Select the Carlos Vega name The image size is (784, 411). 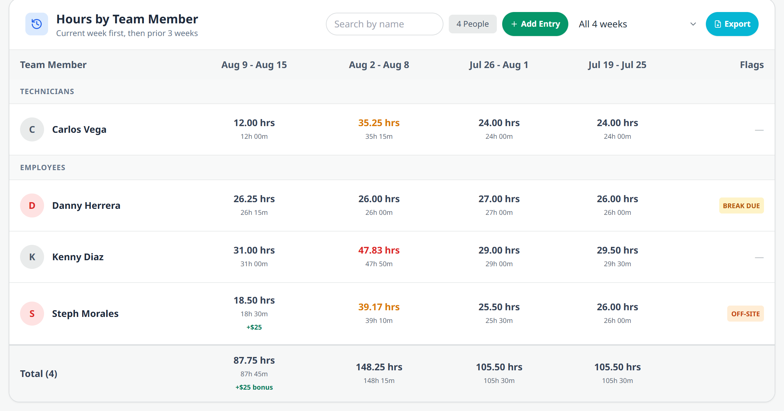79,129
